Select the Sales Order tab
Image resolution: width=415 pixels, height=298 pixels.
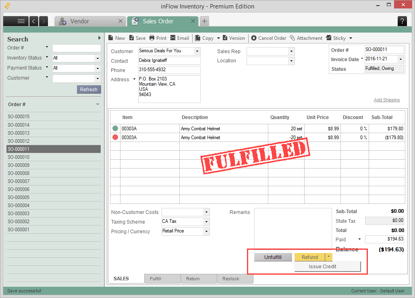[x=163, y=21]
